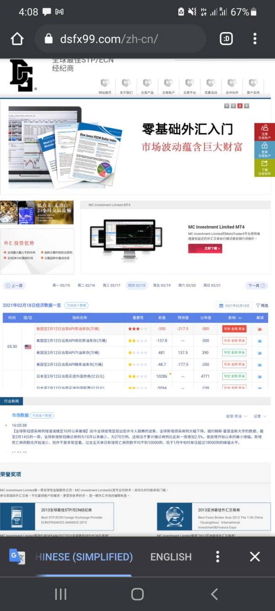This screenshot has width=275, height=611.
Task: Expand the 金银 原油 dropdown
Action: (x=237, y=416)
